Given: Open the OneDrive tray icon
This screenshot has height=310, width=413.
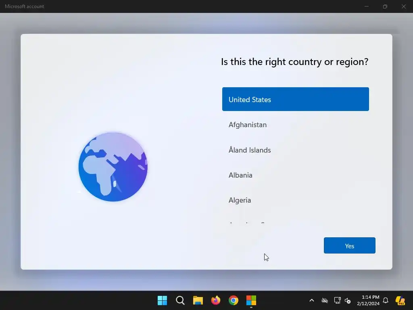Looking at the screenshot, I should (325, 300).
